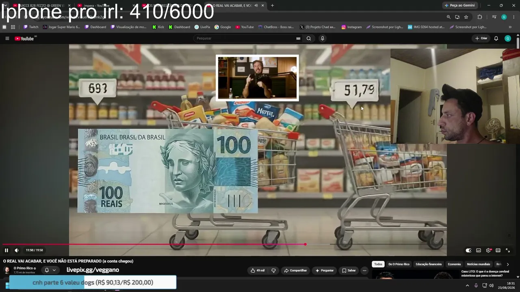The width and height of the screenshot is (520, 292).
Task: Save the video with Salvar
Action: click(349, 271)
